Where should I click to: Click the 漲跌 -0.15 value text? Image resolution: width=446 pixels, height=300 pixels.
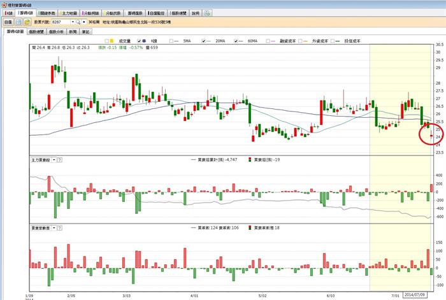(x=108, y=48)
